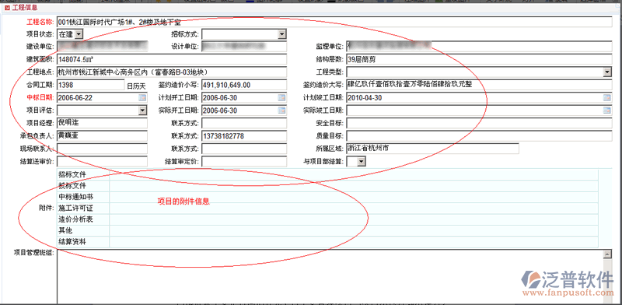
Task: Click the 签约造价小写 input field
Action: (x=244, y=85)
